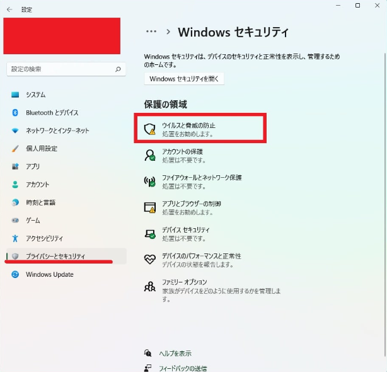Click the account protection person icon
Image resolution: width=387 pixels, height=372 pixels.
[150, 155]
